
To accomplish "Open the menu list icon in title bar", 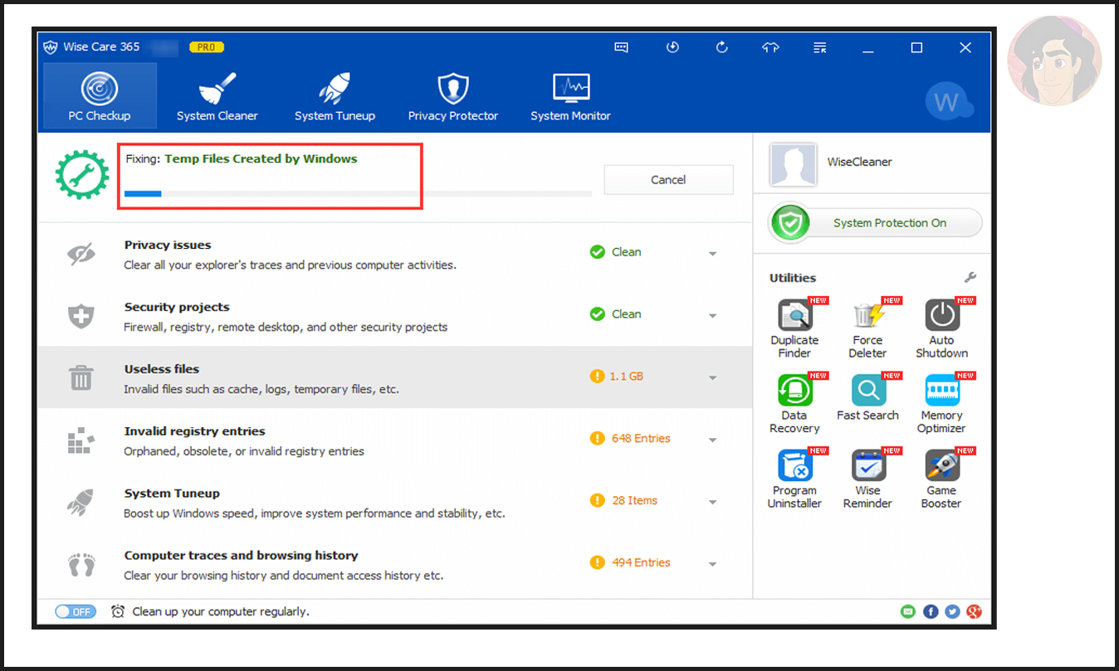I will coord(820,47).
